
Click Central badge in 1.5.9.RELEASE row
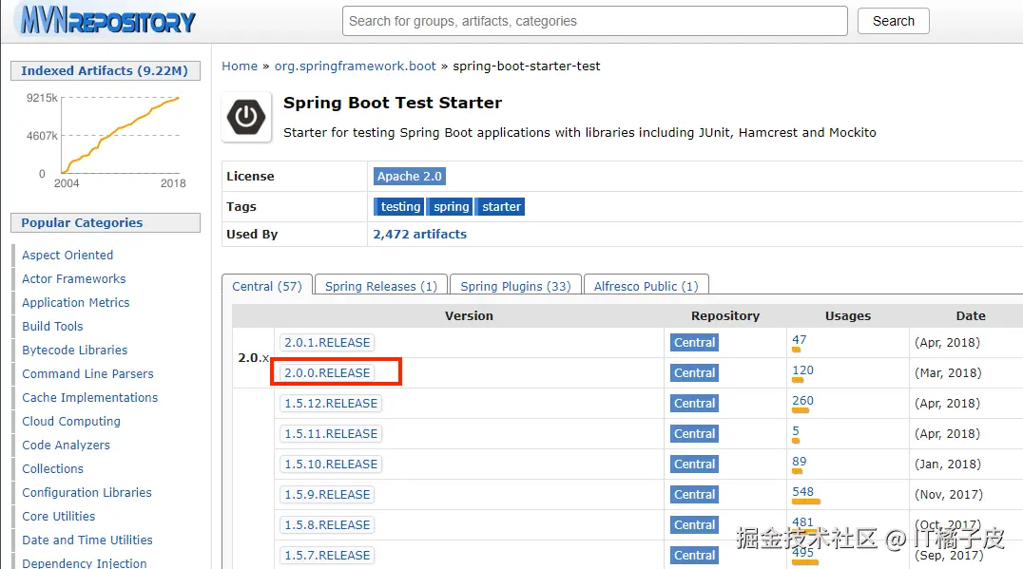[694, 495]
